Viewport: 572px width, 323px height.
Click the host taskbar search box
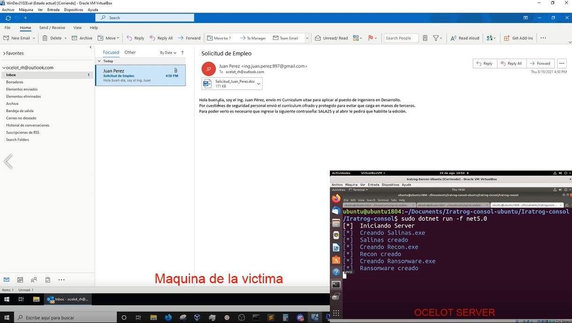pos(66,318)
